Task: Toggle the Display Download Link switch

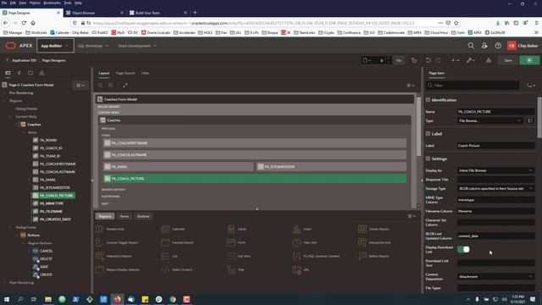Action: [x=463, y=249]
